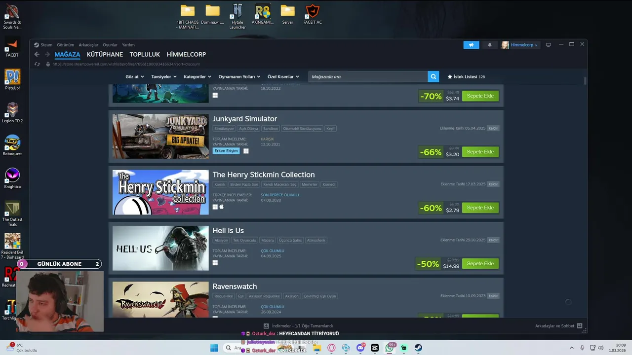This screenshot has width=632, height=355.
Task: Click the Steam page scrollbar
Action: coord(585,81)
